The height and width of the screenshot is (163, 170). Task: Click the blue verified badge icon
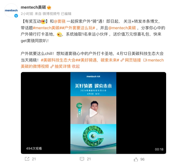click(x=16, y=16)
